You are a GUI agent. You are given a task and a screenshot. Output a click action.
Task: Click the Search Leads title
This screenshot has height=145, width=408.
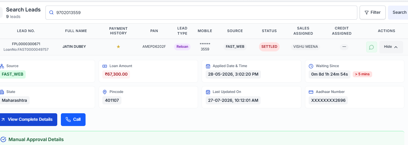pos(23,9)
